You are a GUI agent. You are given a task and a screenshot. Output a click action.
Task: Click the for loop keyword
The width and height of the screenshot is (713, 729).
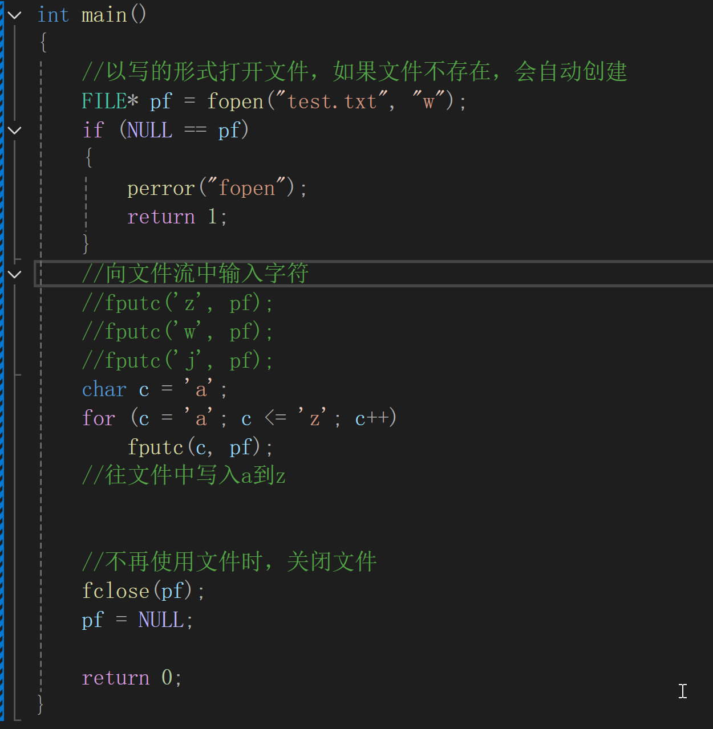[x=99, y=418]
